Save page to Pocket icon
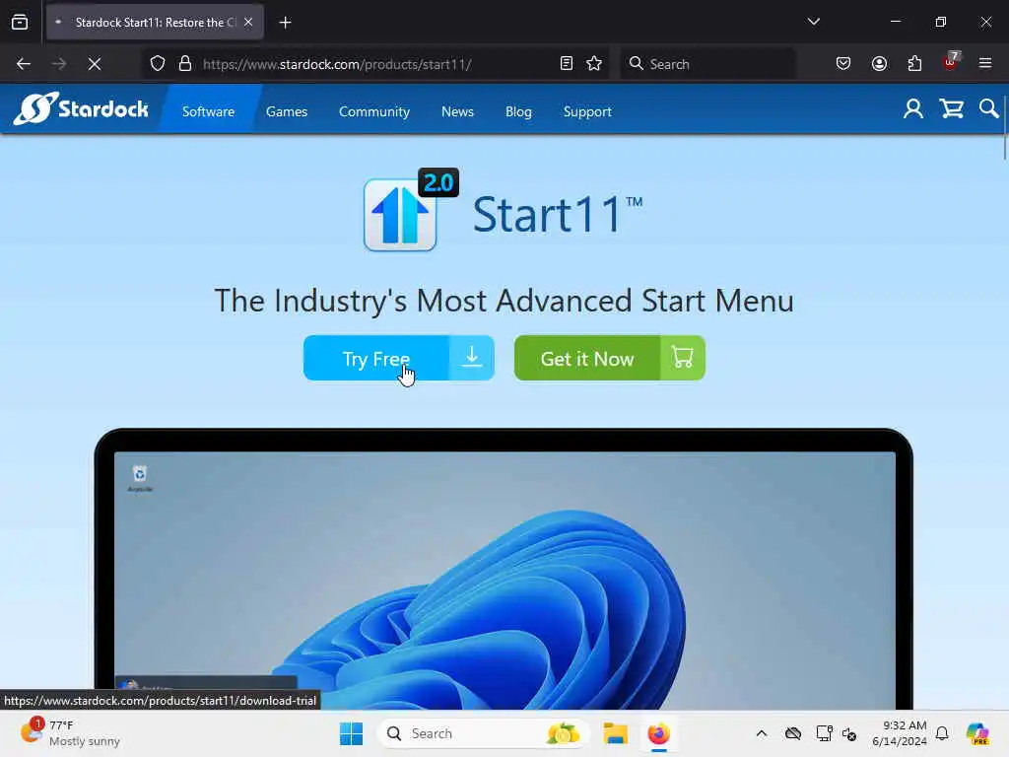The height and width of the screenshot is (757, 1009). (x=843, y=64)
